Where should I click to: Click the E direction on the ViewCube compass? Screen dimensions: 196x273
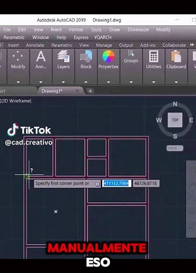click(x=191, y=120)
